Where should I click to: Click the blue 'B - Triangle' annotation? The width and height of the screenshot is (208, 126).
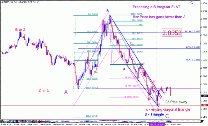[x=154, y=114]
